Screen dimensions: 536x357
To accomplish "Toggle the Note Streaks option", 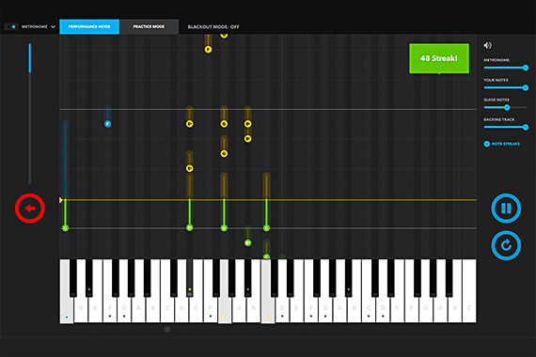I will (487, 144).
